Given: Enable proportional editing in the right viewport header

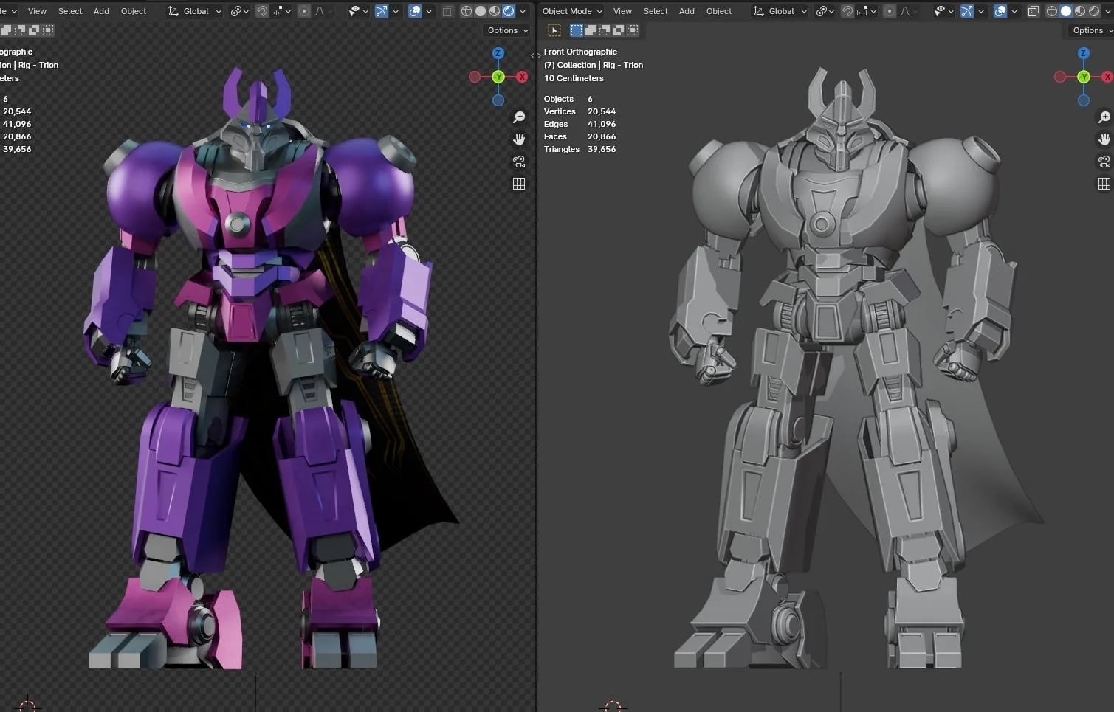Looking at the screenshot, I should point(890,11).
